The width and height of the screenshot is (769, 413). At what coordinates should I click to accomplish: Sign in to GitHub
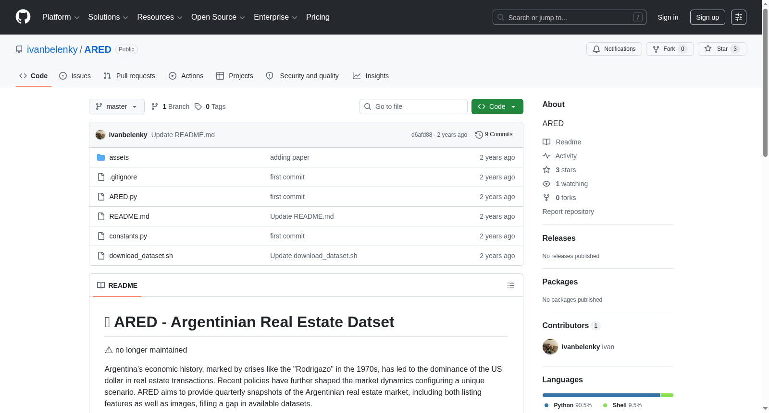[x=668, y=17]
